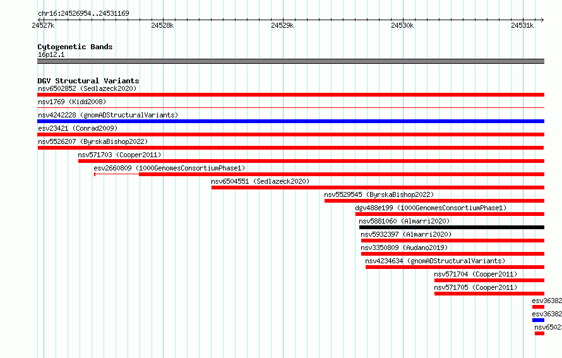Click the 24527k ruler position
562x358 pixels.
(43, 25)
